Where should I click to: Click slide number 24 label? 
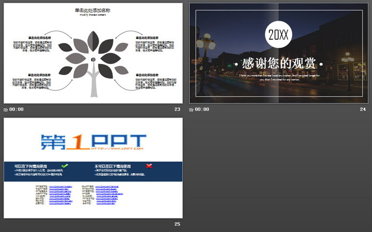363,109
